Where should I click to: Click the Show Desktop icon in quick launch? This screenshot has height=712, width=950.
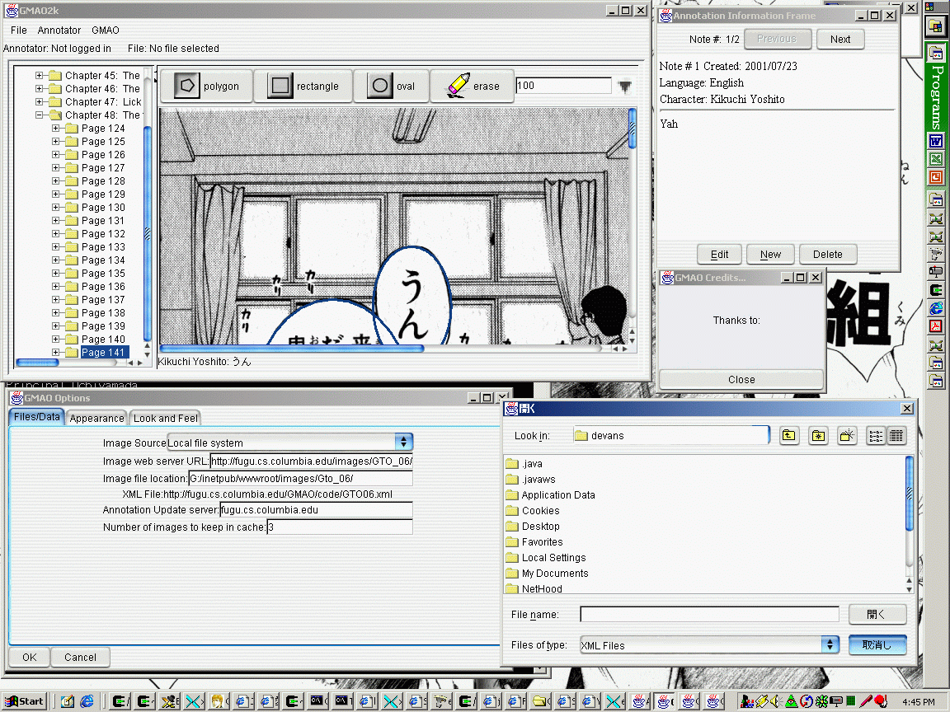[x=68, y=701]
